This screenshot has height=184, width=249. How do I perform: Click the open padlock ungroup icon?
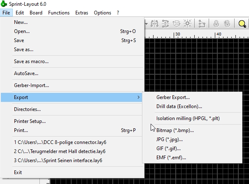[226, 24]
